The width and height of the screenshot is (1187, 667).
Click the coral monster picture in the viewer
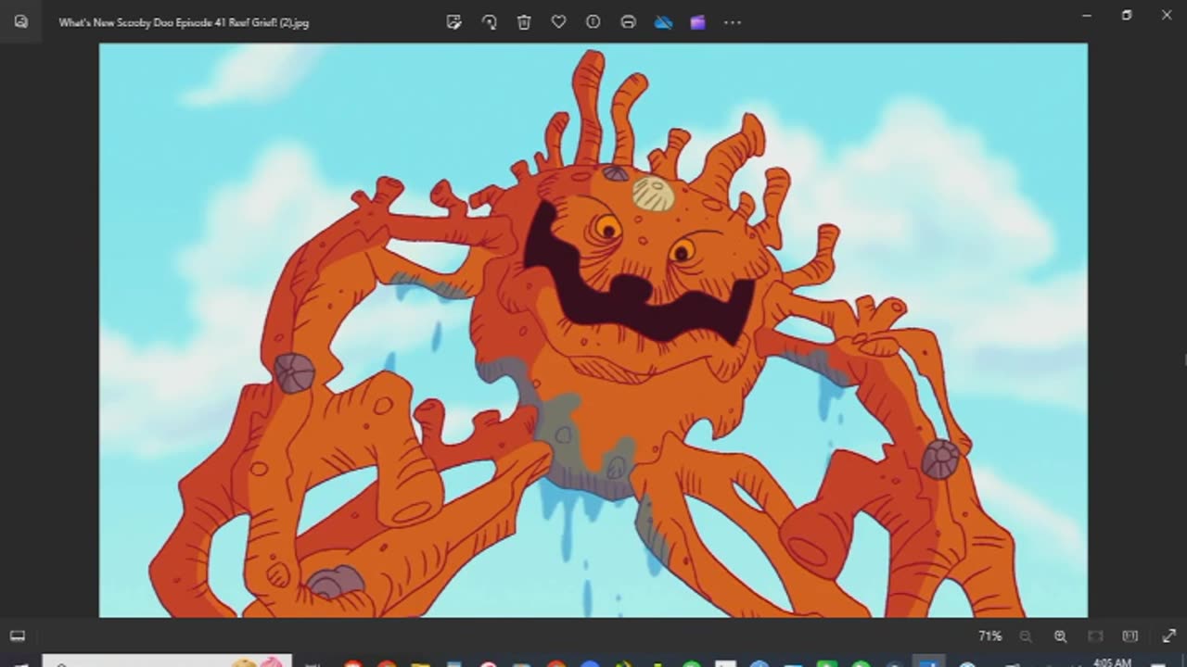[593, 330]
